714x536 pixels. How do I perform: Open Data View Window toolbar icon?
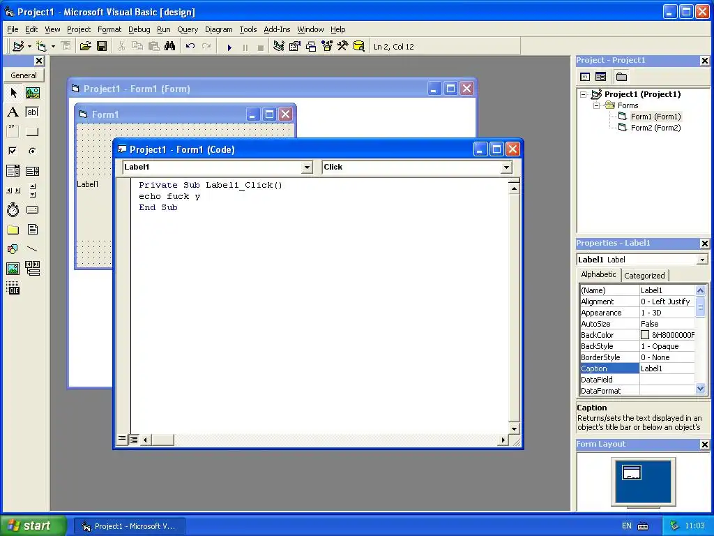[x=359, y=47]
